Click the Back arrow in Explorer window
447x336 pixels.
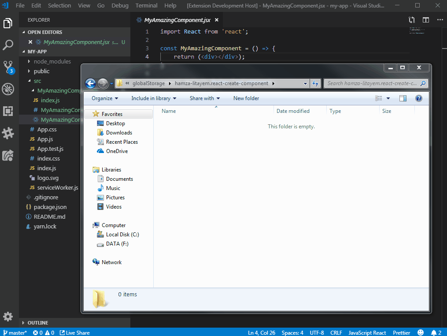[x=91, y=83]
